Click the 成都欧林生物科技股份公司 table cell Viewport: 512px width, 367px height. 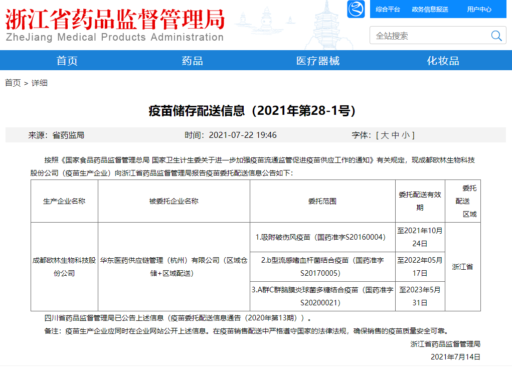tap(64, 267)
